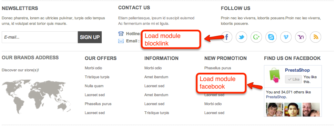Viewport: 336px width, 132px height.
Task: Click the Hotline phone icon
Action: (121, 34)
